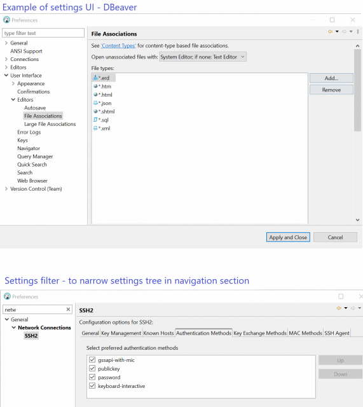Open the 'Content Types' link
The image size is (363, 407).
tap(118, 46)
